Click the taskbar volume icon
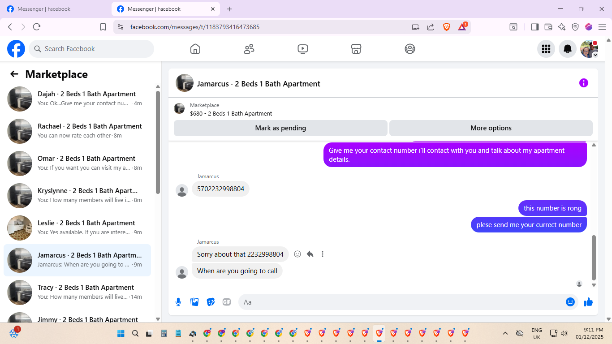The height and width of the screenshot is (344, 612). click(x=564, y=333)
